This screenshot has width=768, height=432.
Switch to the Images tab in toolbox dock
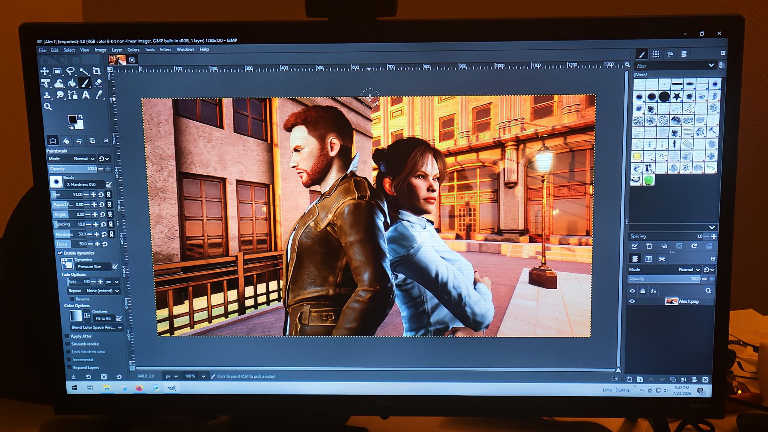coord(92,141)
